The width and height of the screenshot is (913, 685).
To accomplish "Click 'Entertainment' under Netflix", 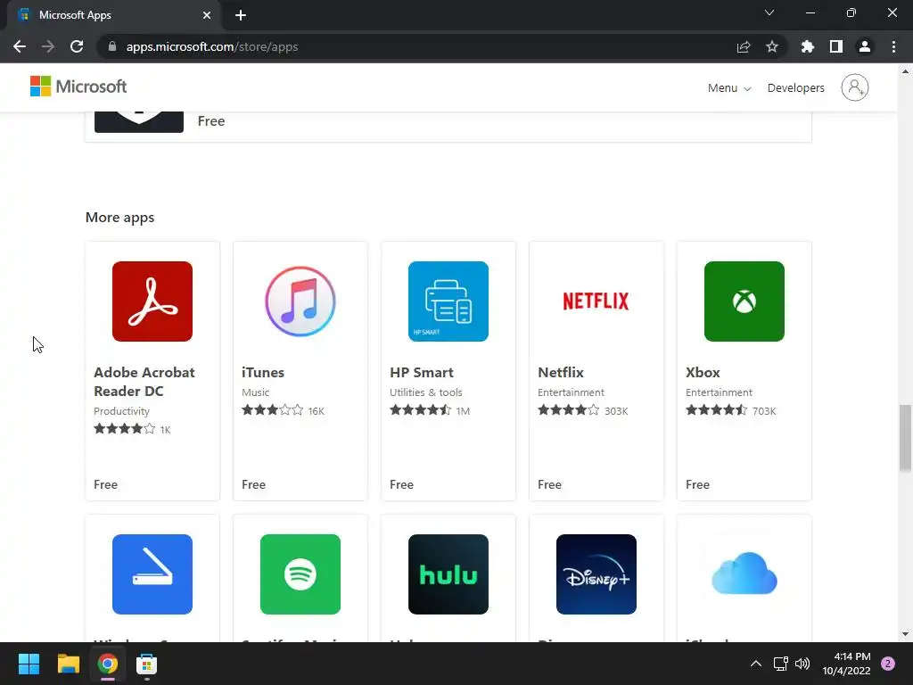I will (571, 392).
